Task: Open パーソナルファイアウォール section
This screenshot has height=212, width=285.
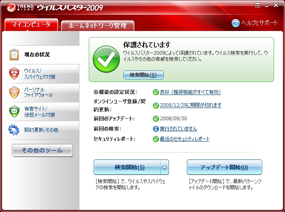Action: point(43,93)
